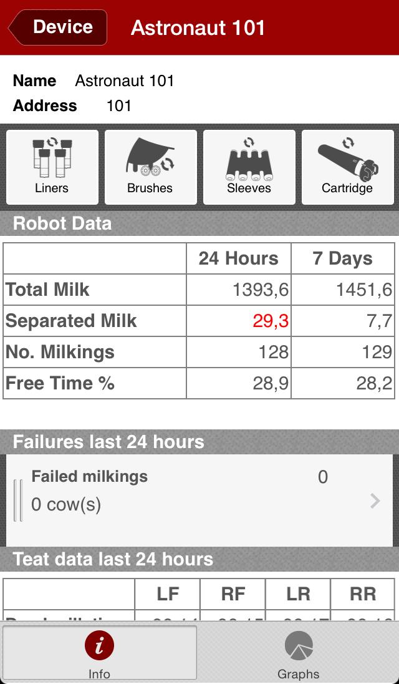Tap the back arrow inside the Device button

click(15, 27)
